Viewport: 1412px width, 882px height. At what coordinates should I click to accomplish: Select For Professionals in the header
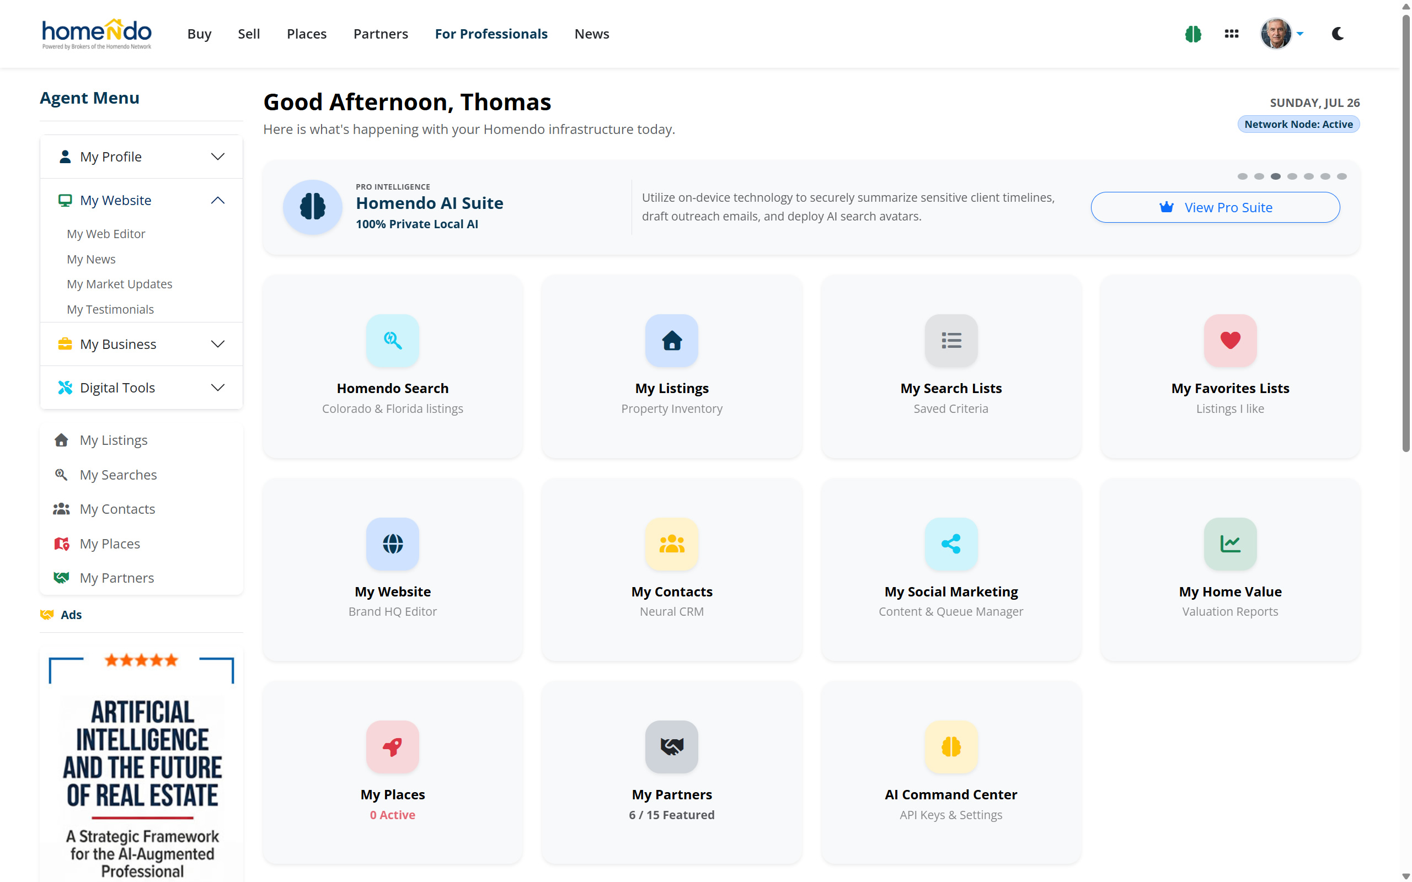click(x=491, y=34)
